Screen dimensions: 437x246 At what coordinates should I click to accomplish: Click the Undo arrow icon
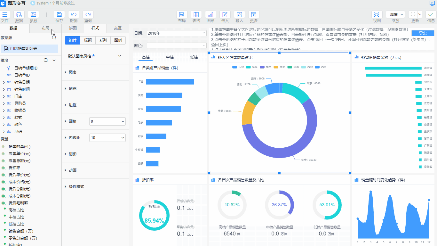coord(74,15)
